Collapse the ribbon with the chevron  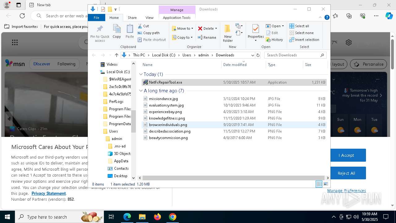click(321, 18)
